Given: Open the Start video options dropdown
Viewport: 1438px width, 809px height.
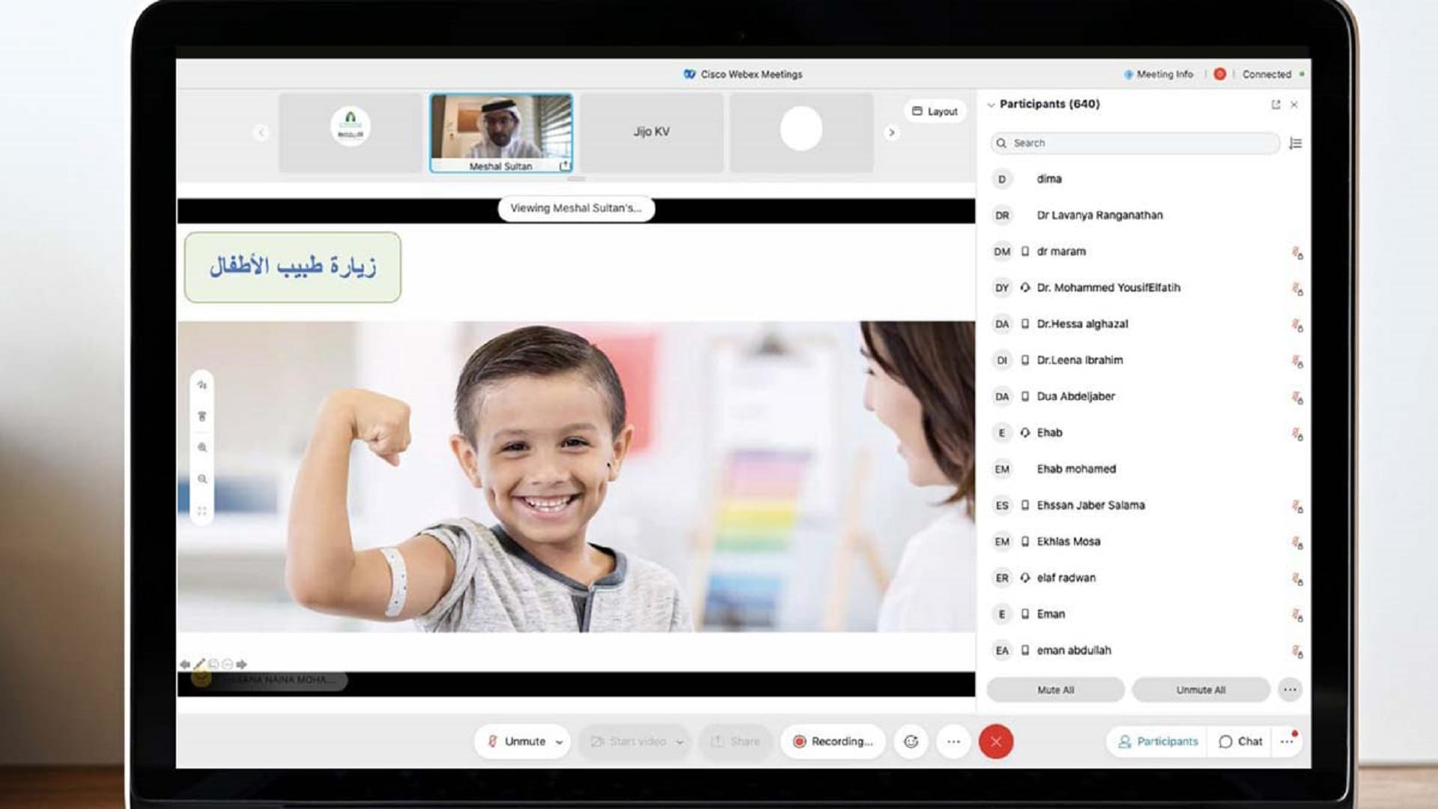Looking at the screenshot, I should point(680,742).
